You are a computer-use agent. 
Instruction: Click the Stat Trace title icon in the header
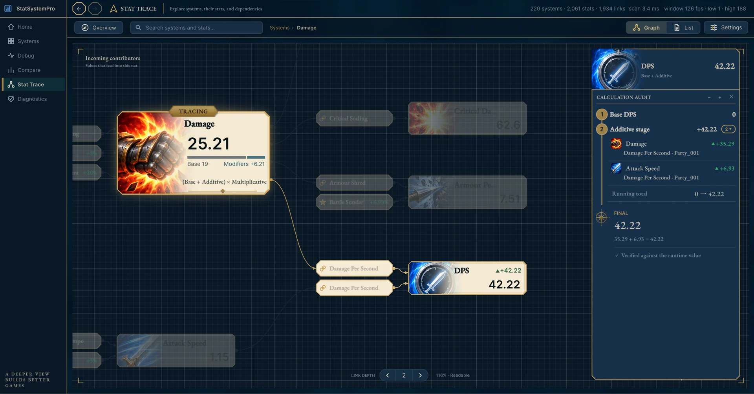(x=113, y=8)
